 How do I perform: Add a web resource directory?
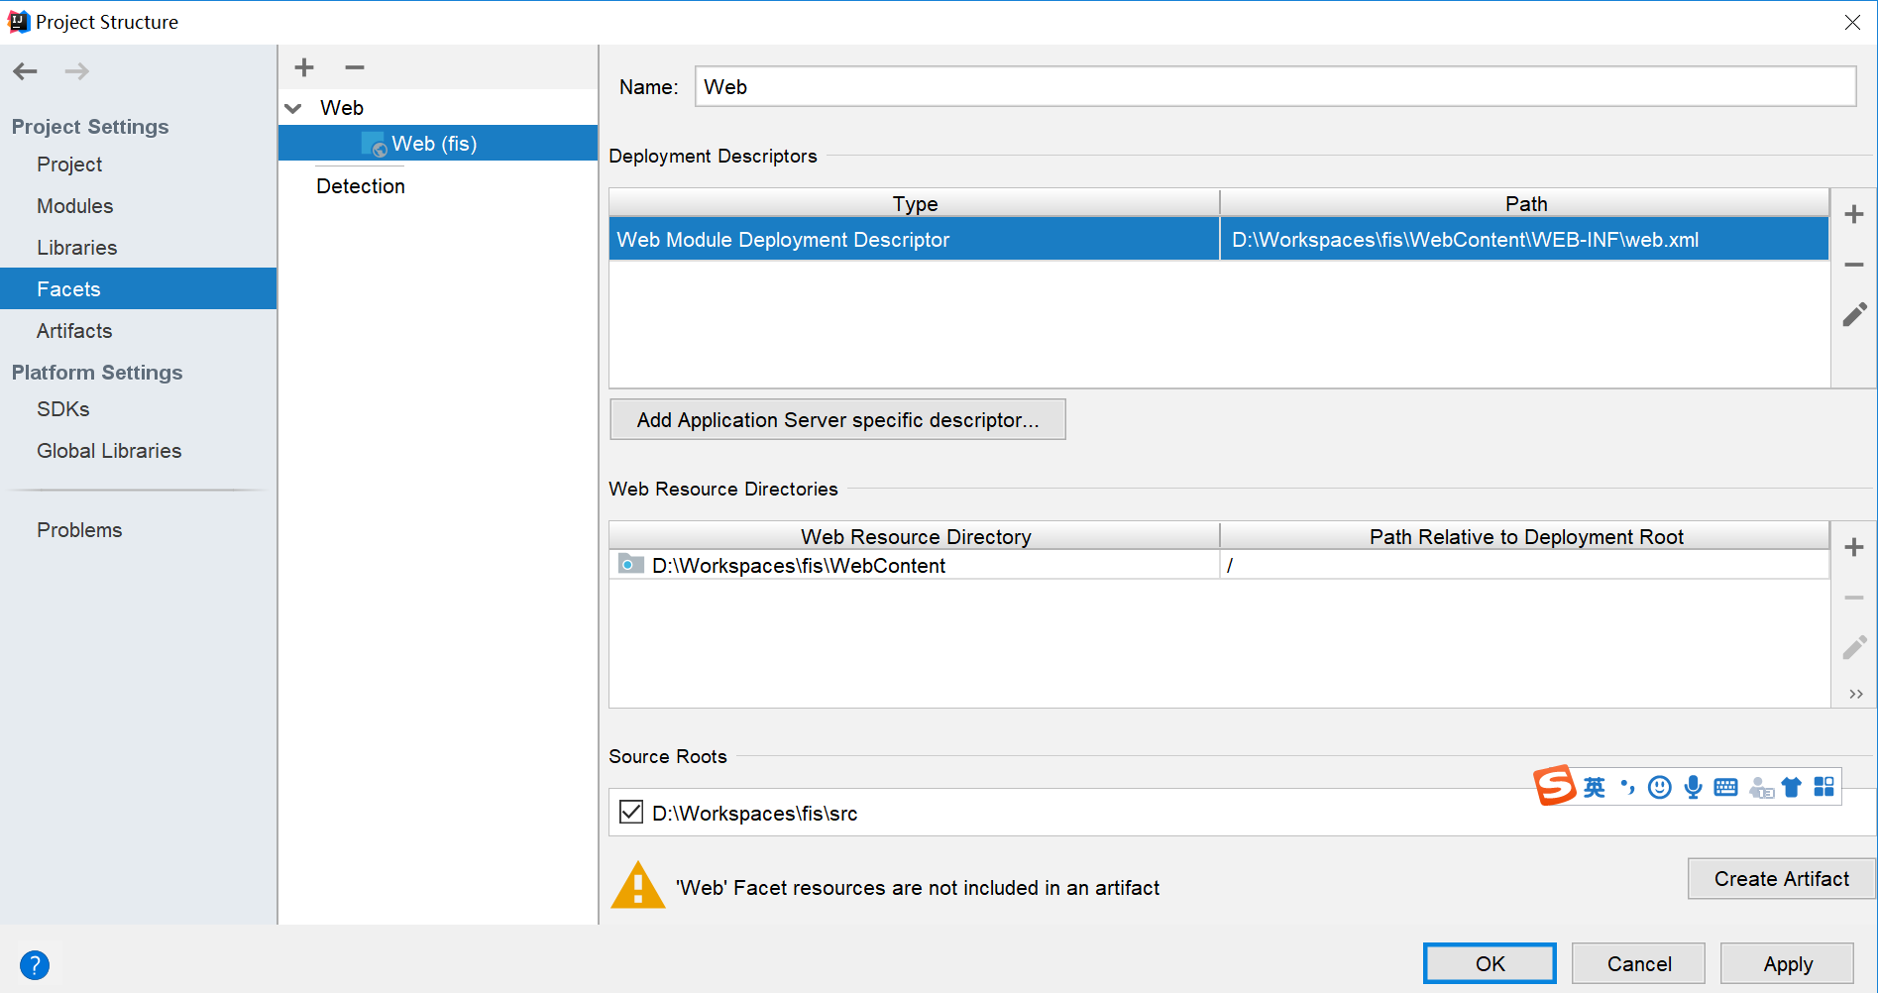pyautogui.click(x=1854, y=547)
